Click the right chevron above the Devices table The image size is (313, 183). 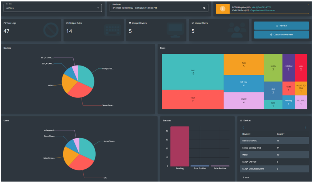coord(305,127)
